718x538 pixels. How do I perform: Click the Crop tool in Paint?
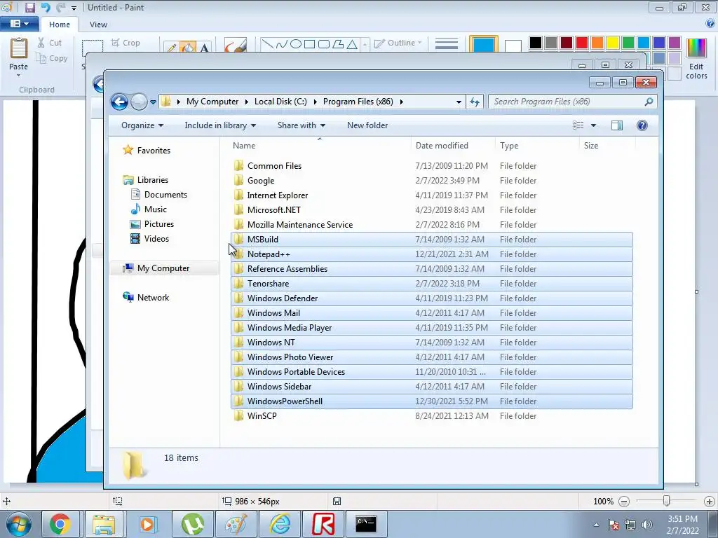pos(126,43)
